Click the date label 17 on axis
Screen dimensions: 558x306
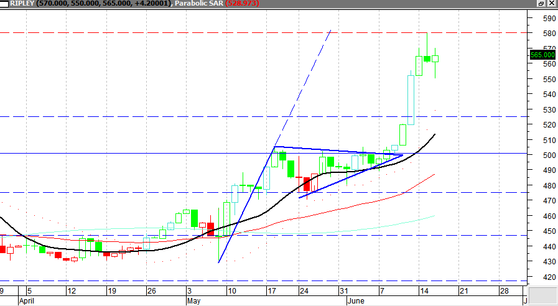(x=272, y=291)
